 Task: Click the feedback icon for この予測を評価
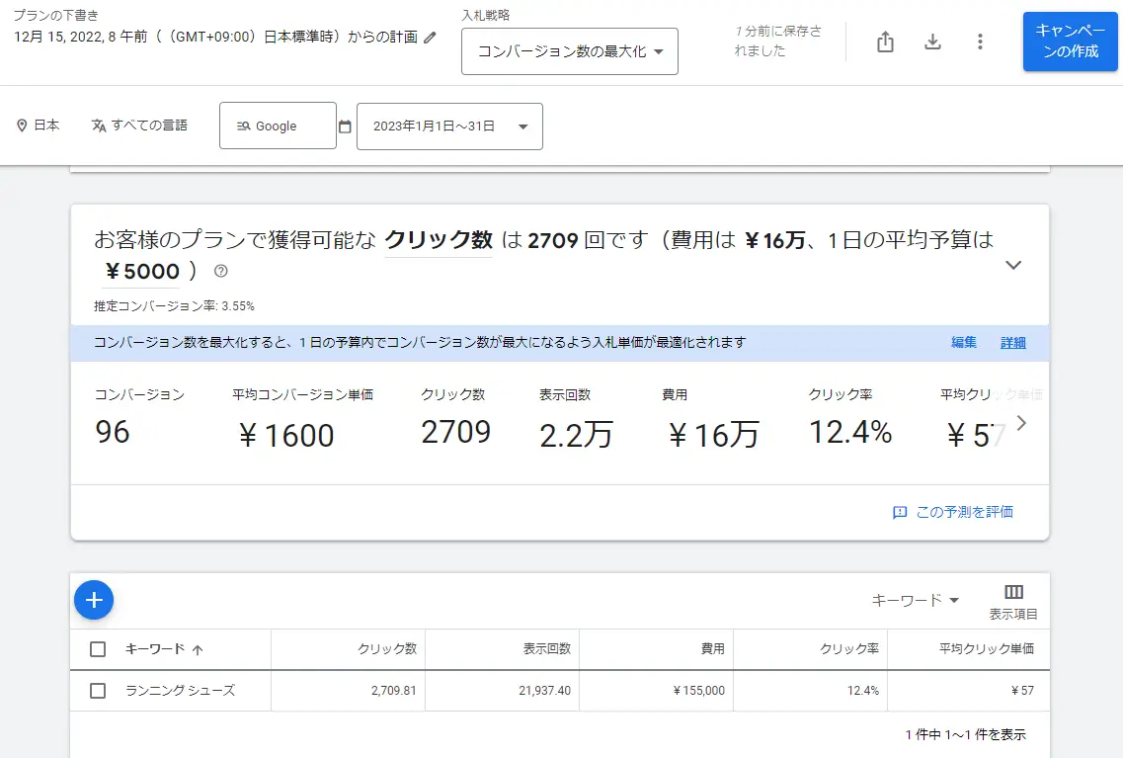(x=900, y=512)
